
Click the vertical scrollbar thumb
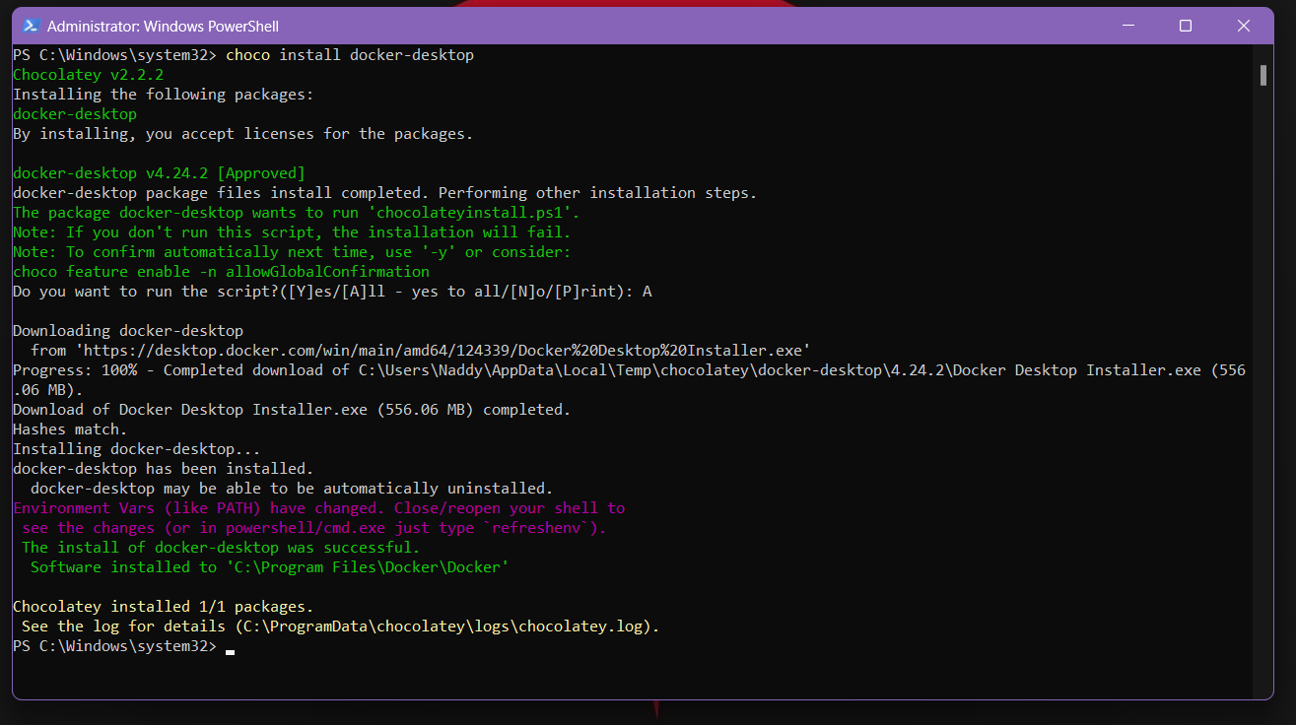point(1262,76)
